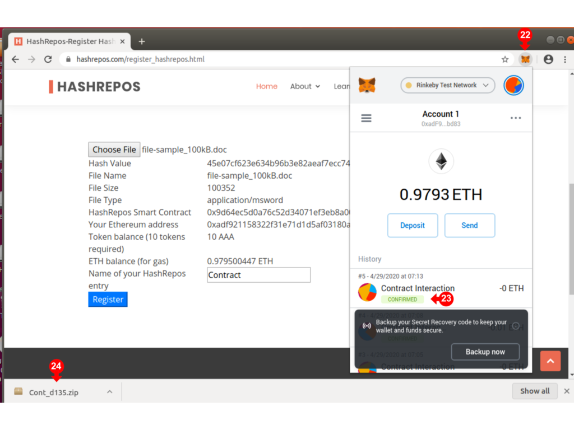The image size is (574, 430).
Task: Open Cont_d135.zip download options chevron
Action: click(x=110, y=392)
